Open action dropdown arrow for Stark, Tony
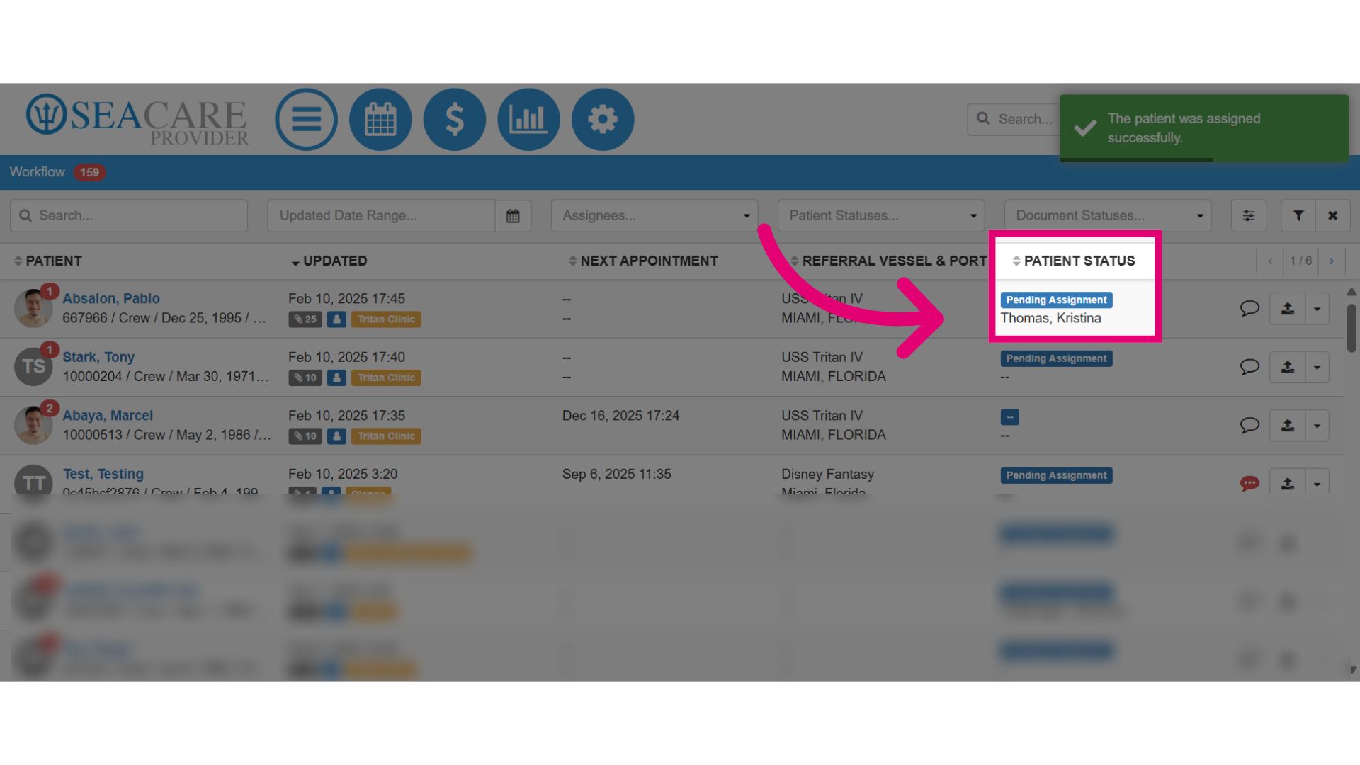This screenshot has width=1360, height=765. [1317, 367]
